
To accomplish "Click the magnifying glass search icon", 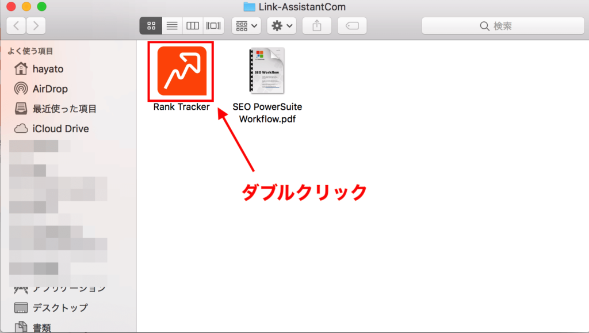I will tap(484, 26).
